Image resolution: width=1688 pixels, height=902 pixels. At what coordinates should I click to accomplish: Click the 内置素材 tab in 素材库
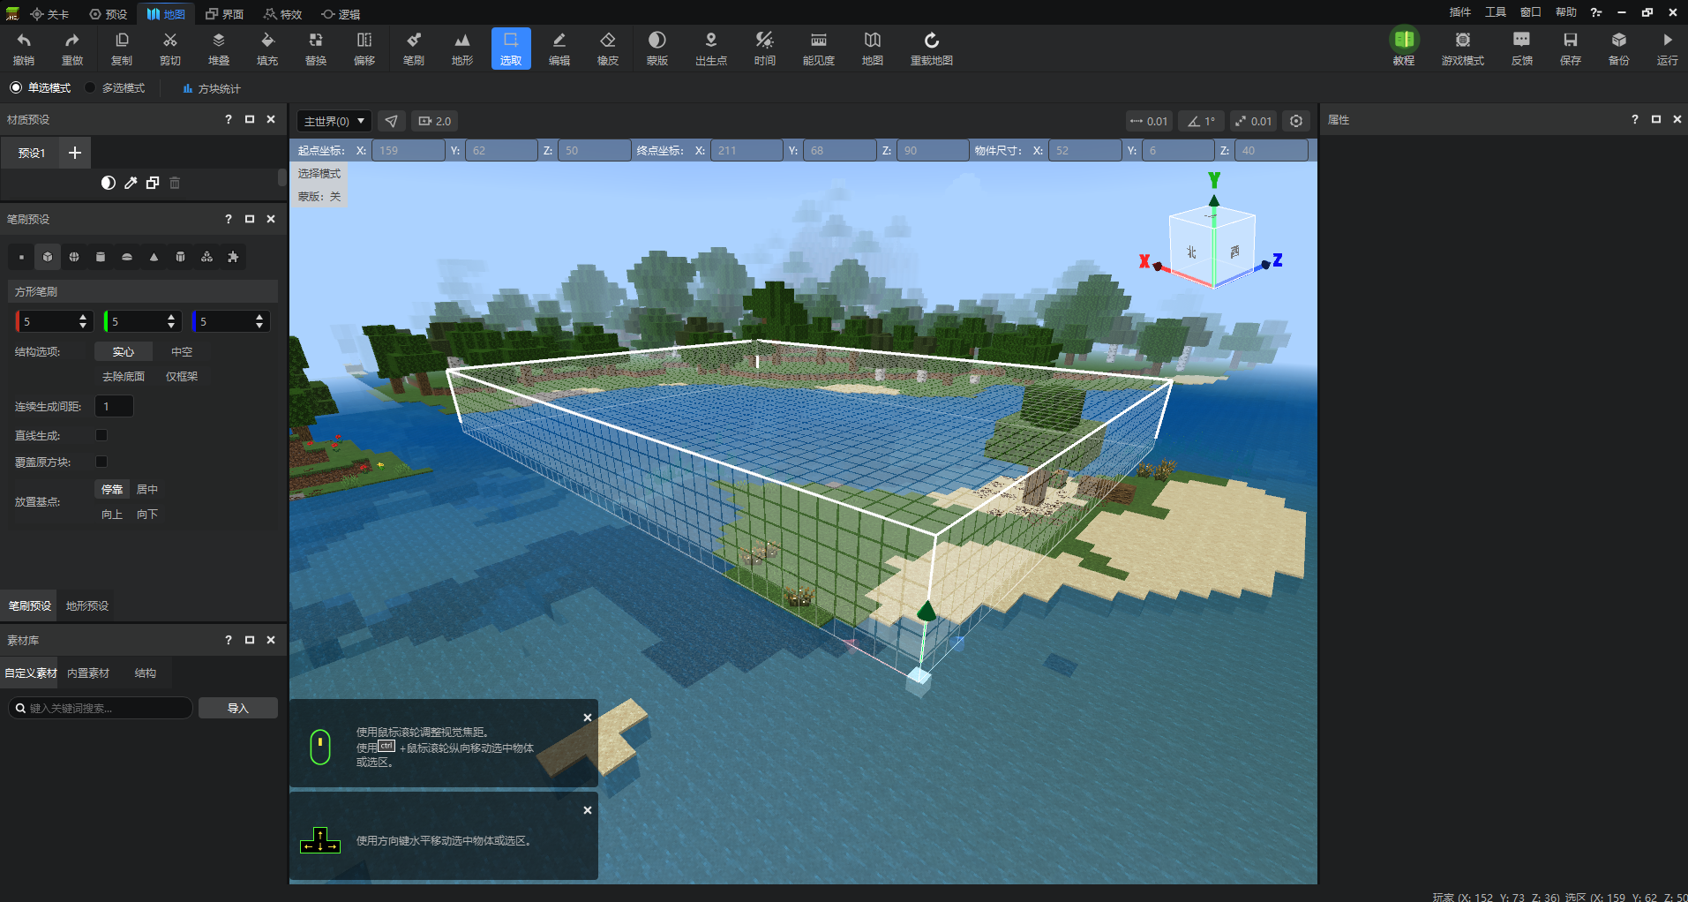88,673
